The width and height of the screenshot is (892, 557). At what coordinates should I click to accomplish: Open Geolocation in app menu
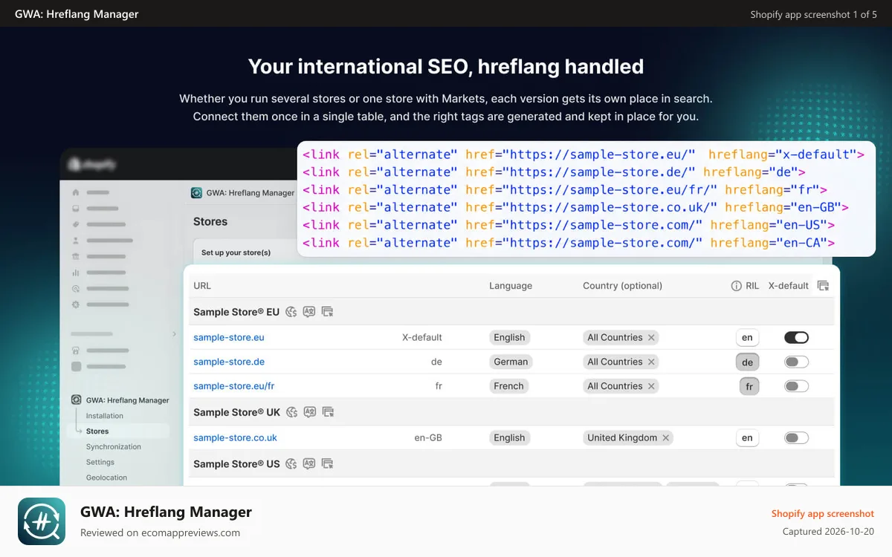(x=106, y=478)
